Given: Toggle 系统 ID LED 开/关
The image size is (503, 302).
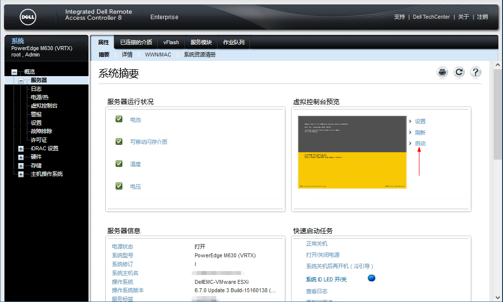Looking at the screenshot, I should (326, 279).
